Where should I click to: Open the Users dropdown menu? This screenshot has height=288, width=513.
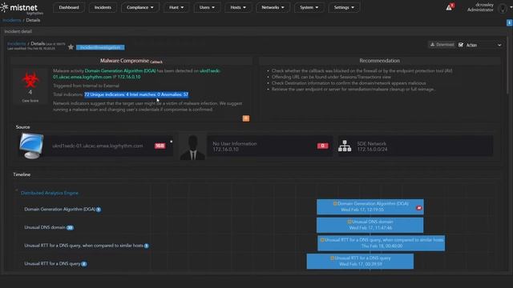coord(207,7)
